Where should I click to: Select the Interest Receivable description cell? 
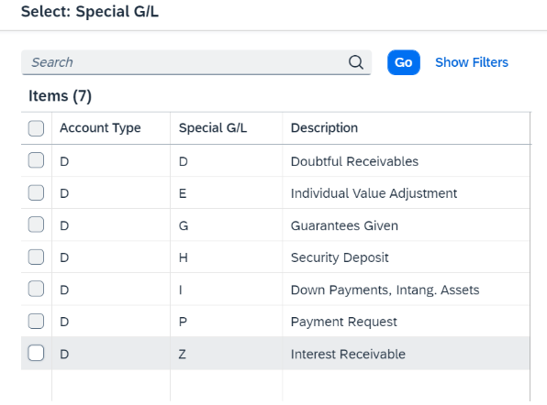point(406,354)
